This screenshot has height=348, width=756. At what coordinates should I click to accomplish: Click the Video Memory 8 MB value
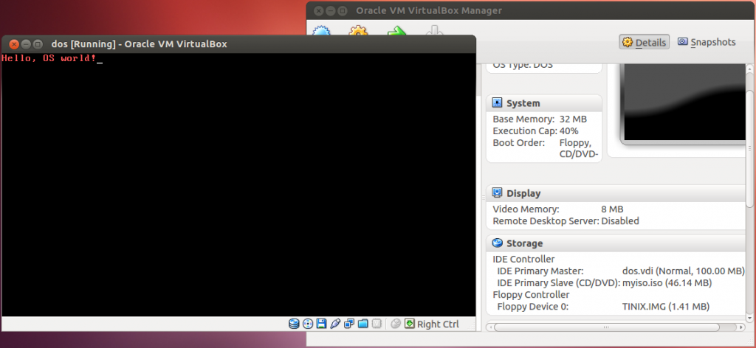(x=612, y=209)
